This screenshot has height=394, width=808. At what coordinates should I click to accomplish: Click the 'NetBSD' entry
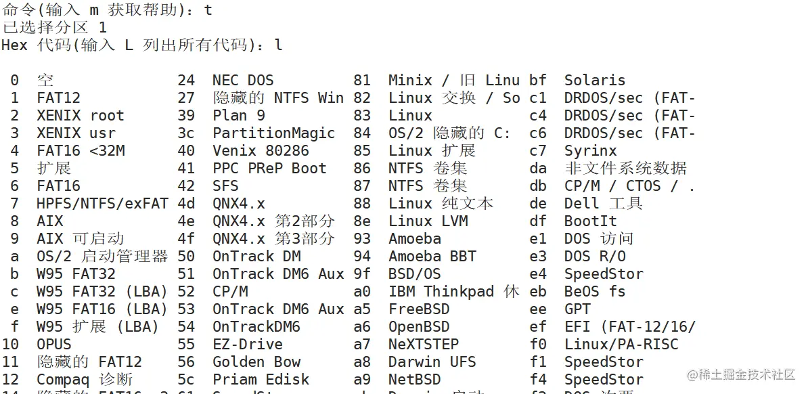point(414,379)
